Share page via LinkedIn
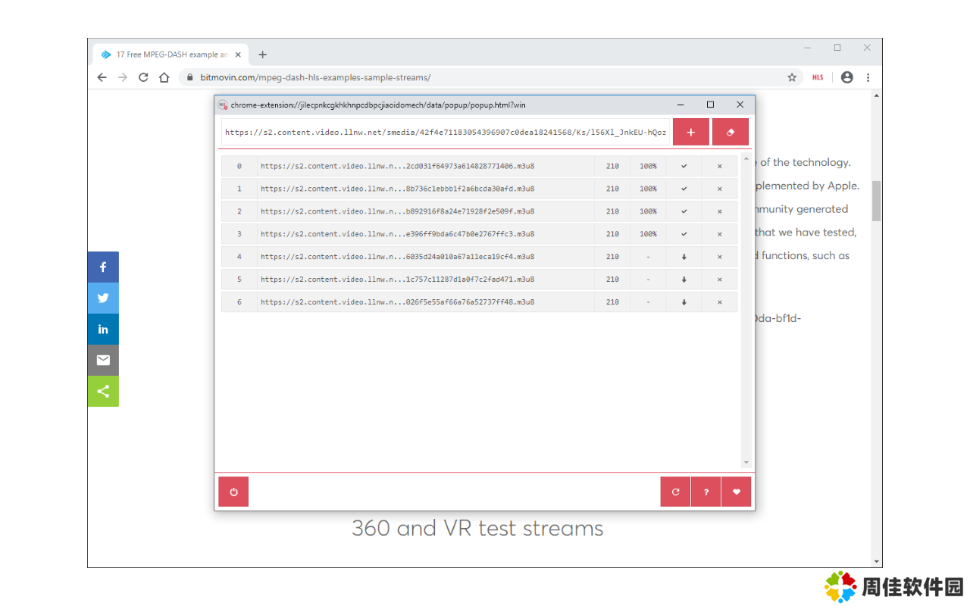 (103, 329)
